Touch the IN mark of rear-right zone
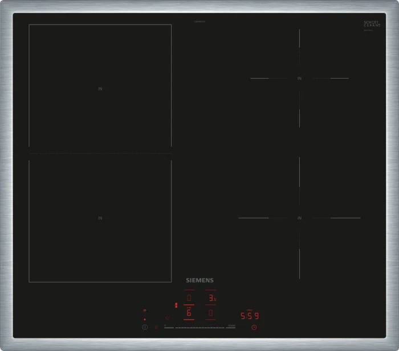This screenshot has width=399, height=351. point(299,78)
